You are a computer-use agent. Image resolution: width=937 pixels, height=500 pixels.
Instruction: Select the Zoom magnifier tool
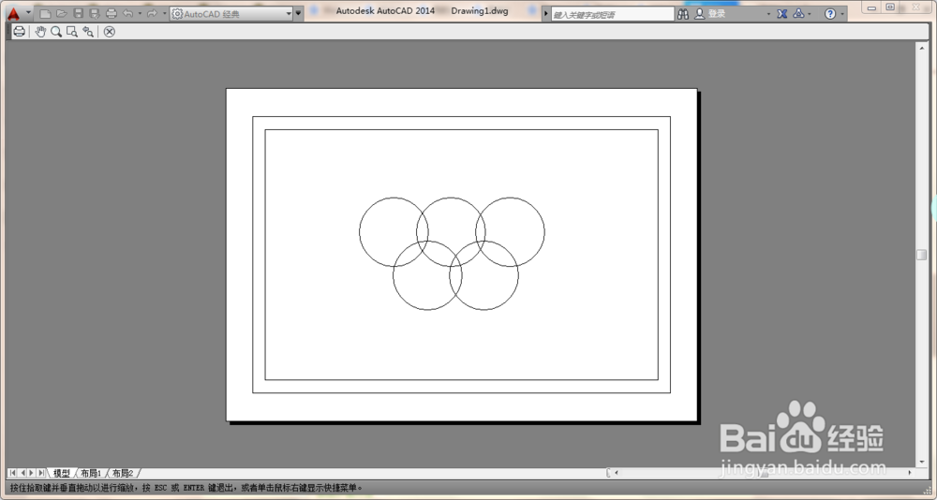coord(56,32)
